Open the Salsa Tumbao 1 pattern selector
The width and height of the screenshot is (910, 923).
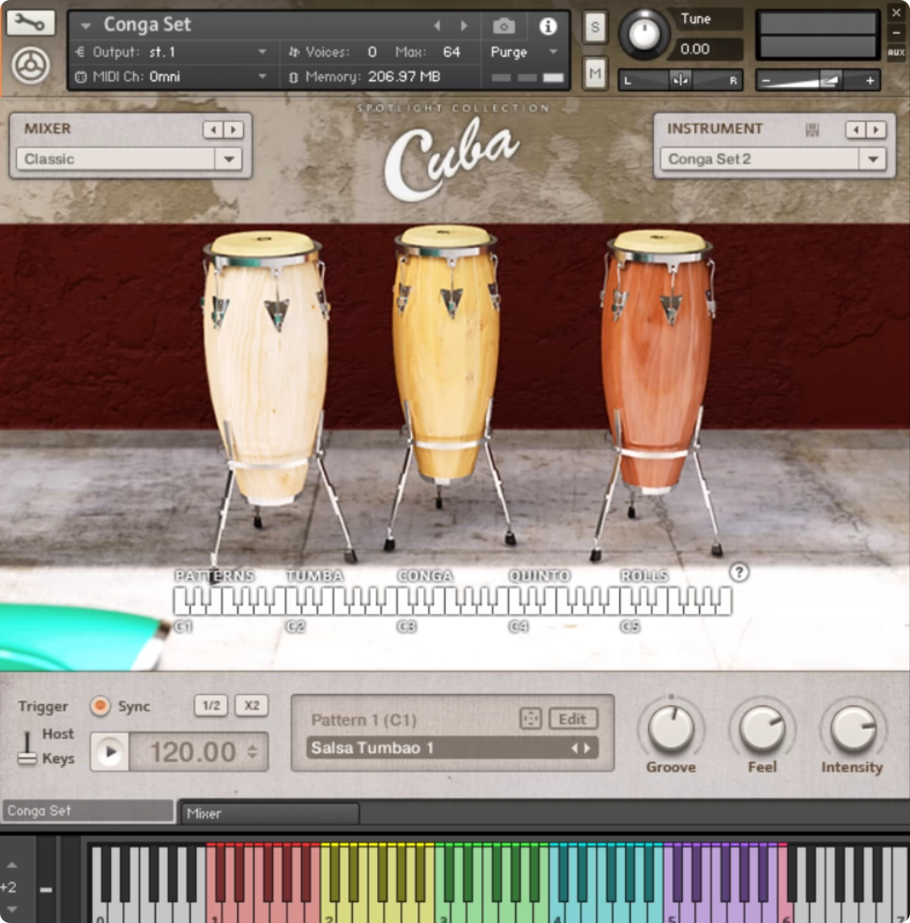point(452,749)
